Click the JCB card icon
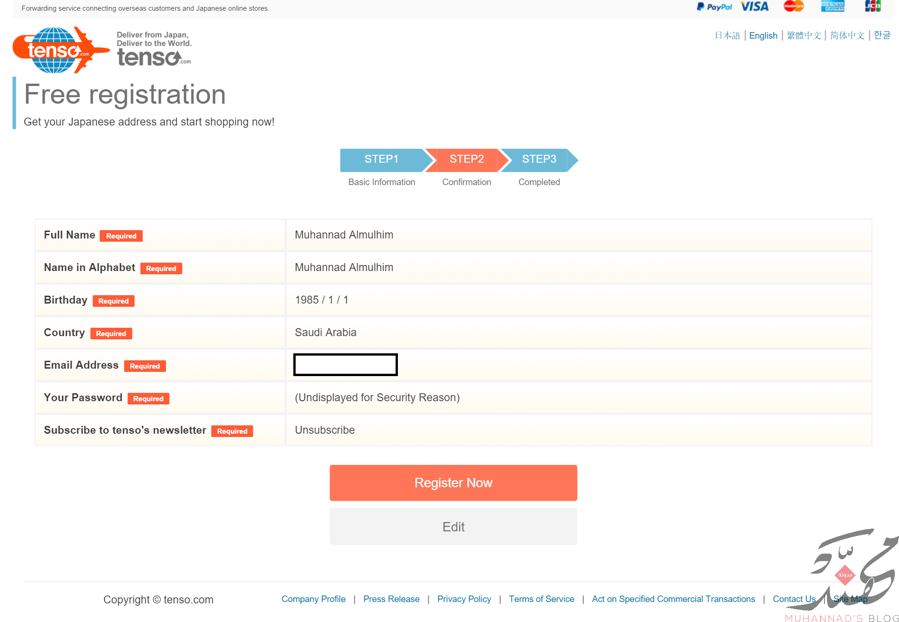 (x=872, y=6)
